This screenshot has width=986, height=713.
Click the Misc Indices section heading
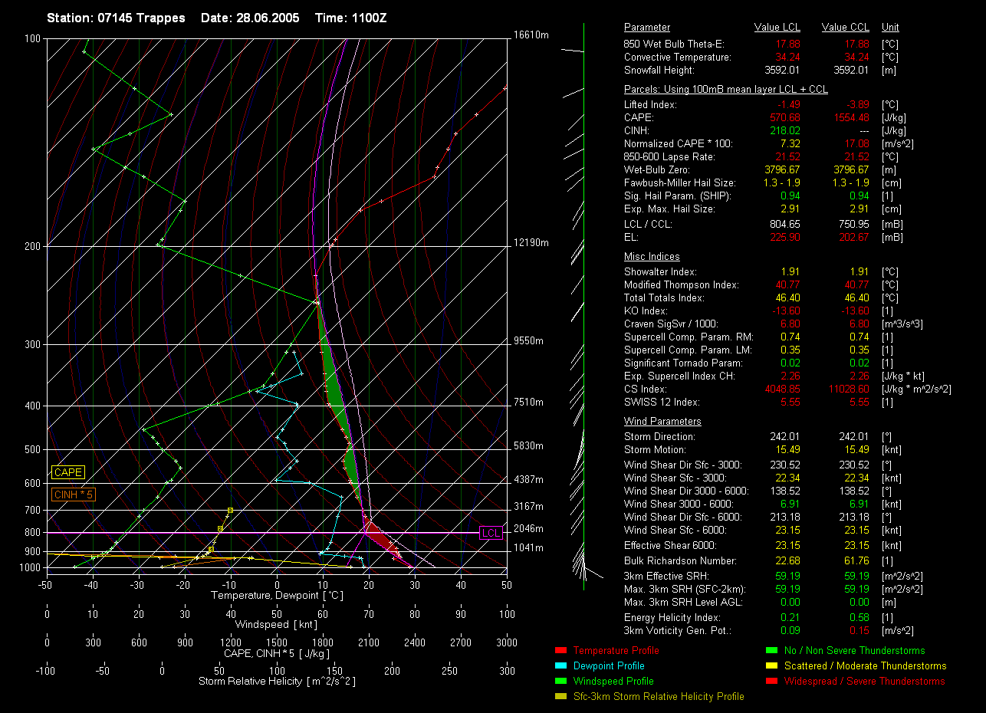coord(652,257)
